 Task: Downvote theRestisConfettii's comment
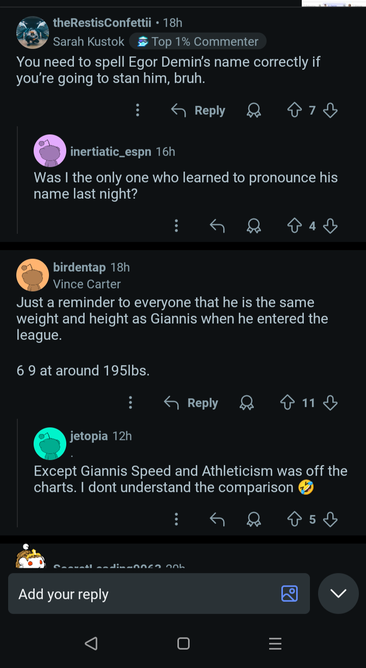coord(330,111)
